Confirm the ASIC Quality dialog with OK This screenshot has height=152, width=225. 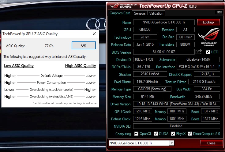84,45
